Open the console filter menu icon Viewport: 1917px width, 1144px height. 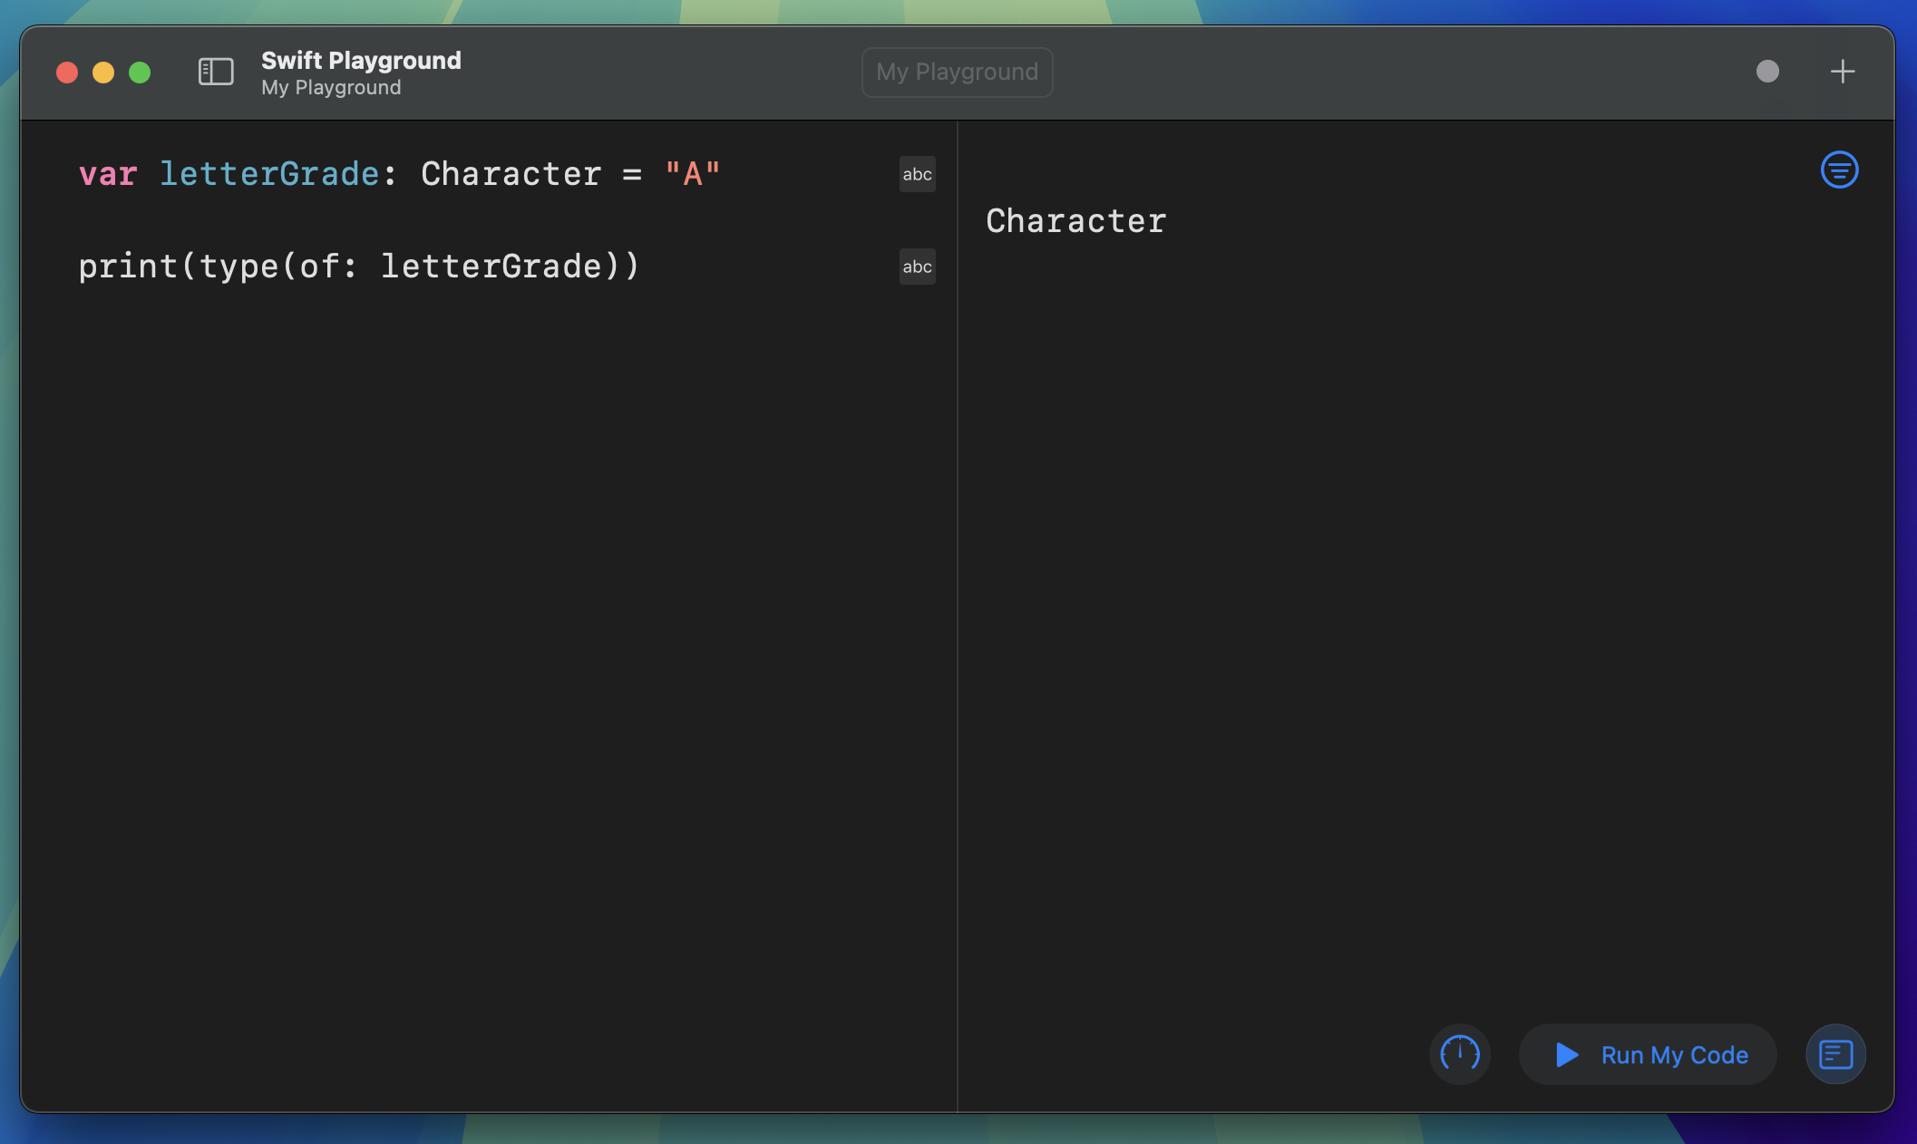1839,170
